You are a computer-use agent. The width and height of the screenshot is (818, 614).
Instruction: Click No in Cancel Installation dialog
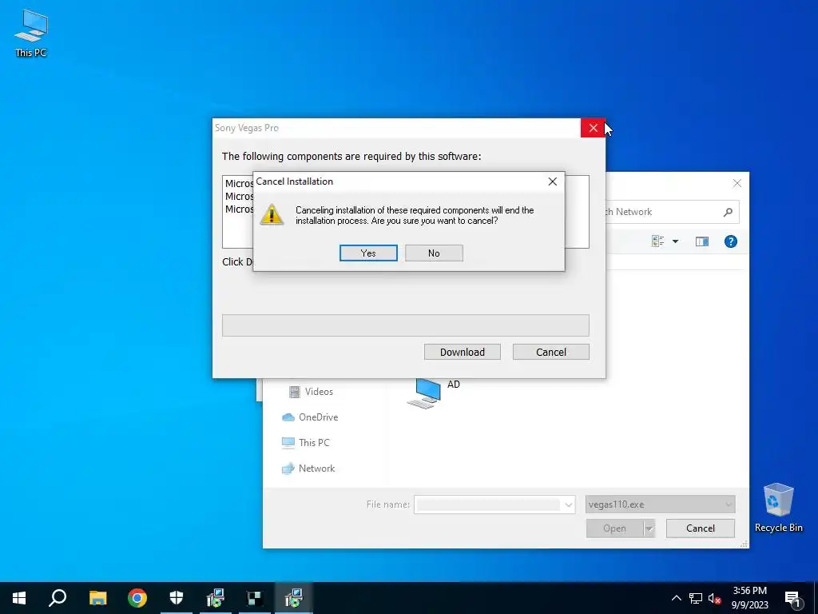point(434,253)
